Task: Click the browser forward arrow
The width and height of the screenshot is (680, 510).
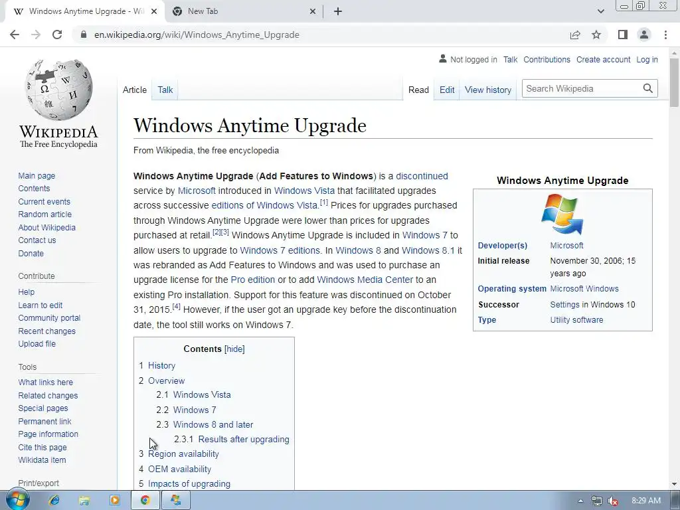Action: coord(36,35)
